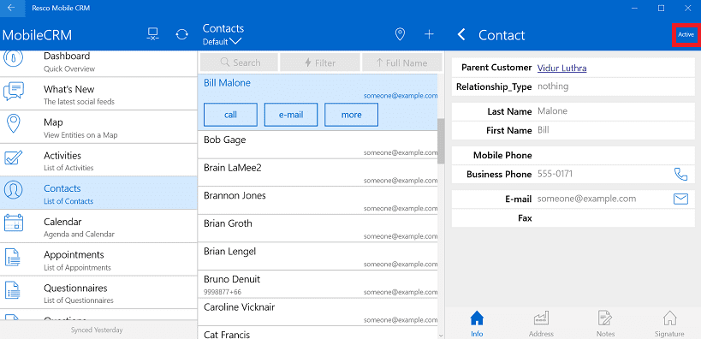This screenshot has height=339, width=701.
Task: Click the First Name field showing Bill
Action: (x=573, y=130)
